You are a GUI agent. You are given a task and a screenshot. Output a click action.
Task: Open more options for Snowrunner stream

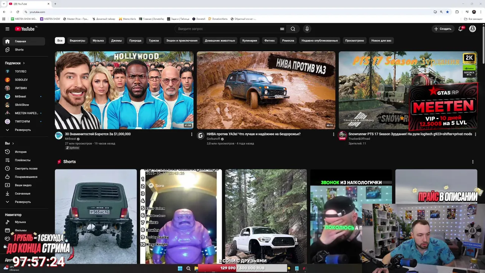[476, 134]
